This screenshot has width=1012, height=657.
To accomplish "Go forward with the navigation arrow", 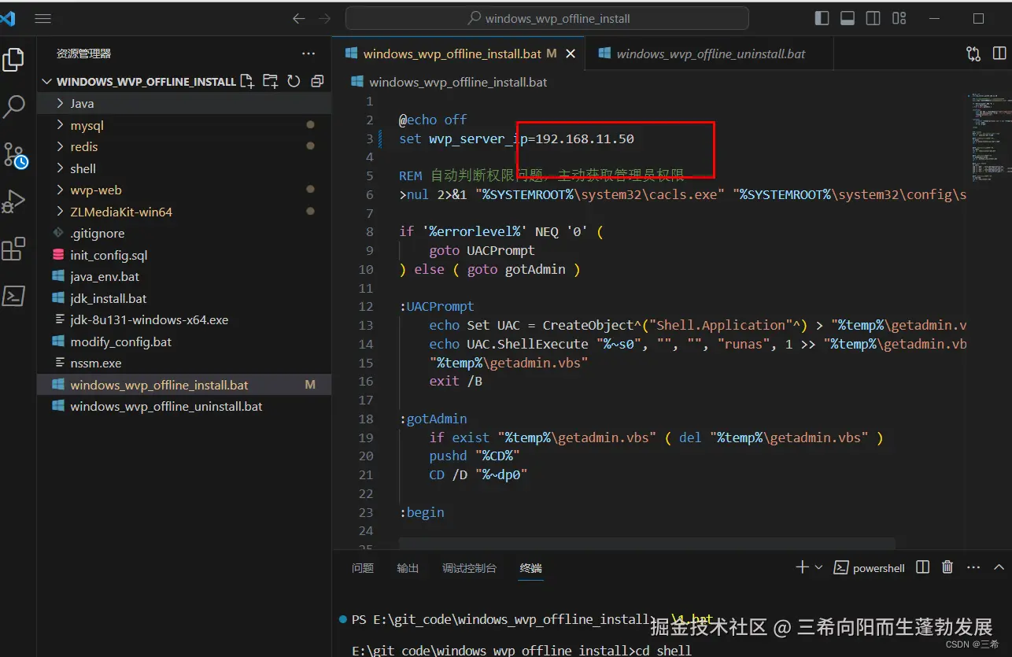I will 324,19.
